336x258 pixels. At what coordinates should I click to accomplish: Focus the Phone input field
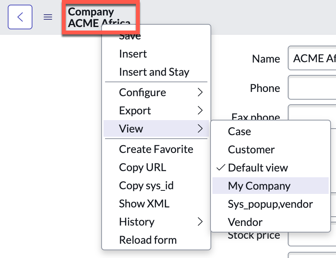[x=312, y=87]
